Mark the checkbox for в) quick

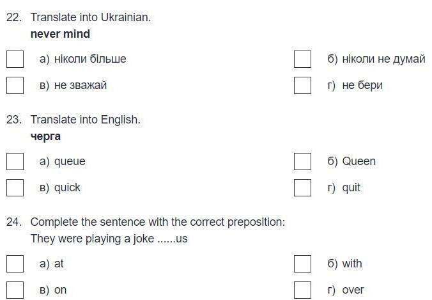(15, 187)
